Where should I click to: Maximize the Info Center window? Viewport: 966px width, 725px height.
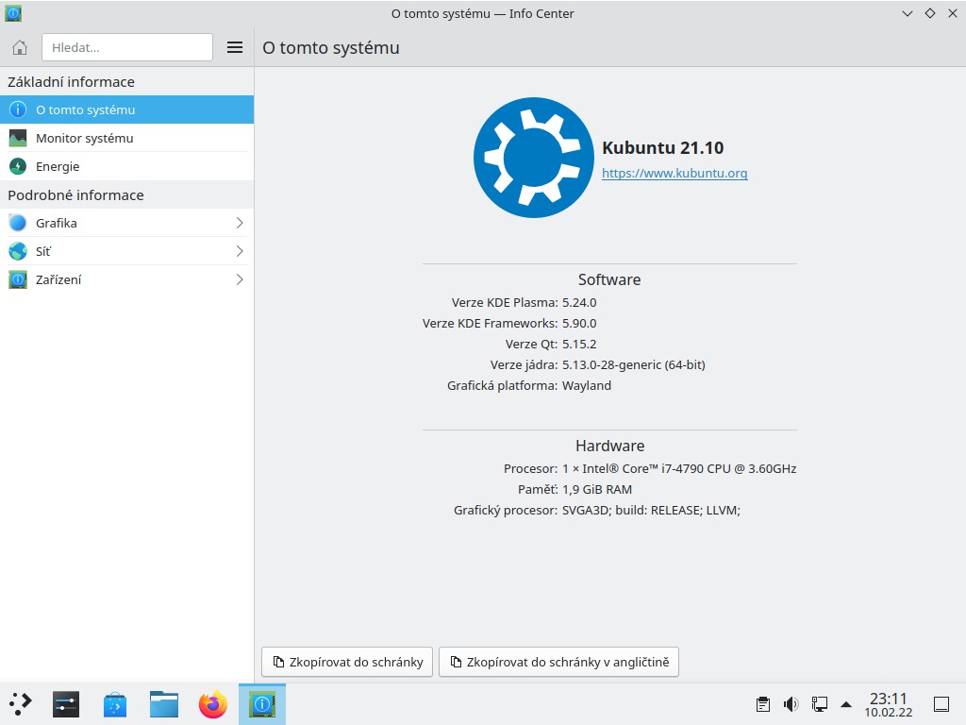coord(929,13)
